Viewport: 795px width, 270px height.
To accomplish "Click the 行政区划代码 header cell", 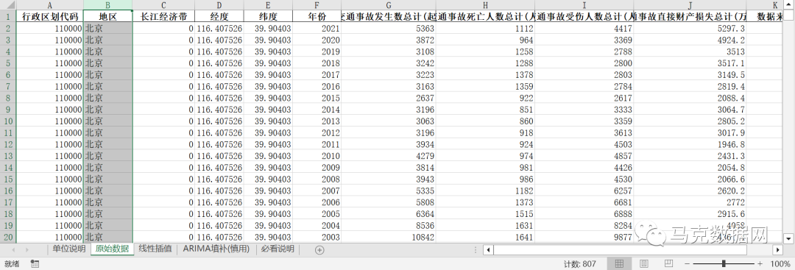I will click(x=50, y=16).
